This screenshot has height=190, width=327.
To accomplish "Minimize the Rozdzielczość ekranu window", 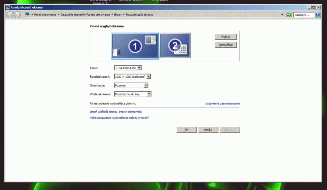I will pos(309,7).
